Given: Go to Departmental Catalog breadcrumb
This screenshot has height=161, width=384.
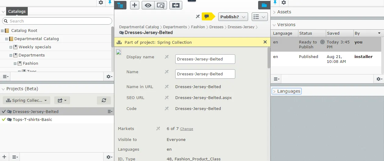Looking at the screenshot, I should click(139, 27).
